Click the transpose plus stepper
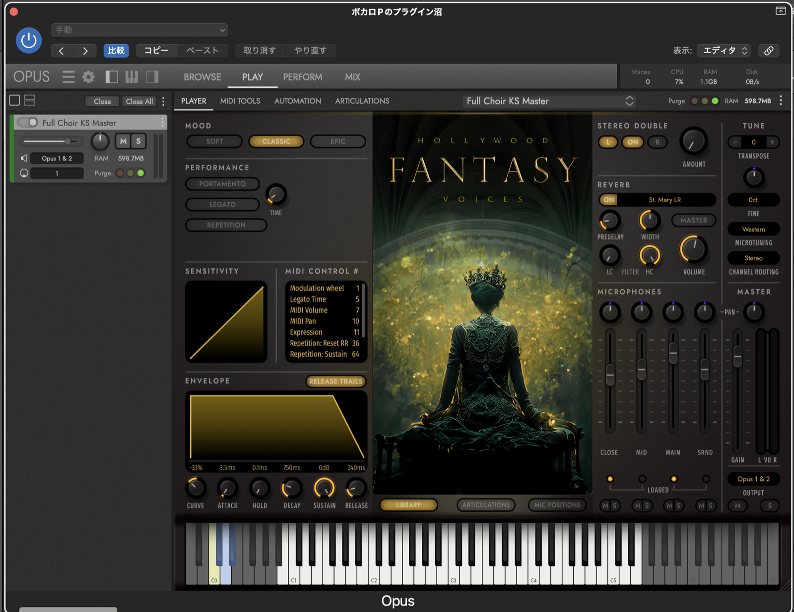 [x=772, y=142]
